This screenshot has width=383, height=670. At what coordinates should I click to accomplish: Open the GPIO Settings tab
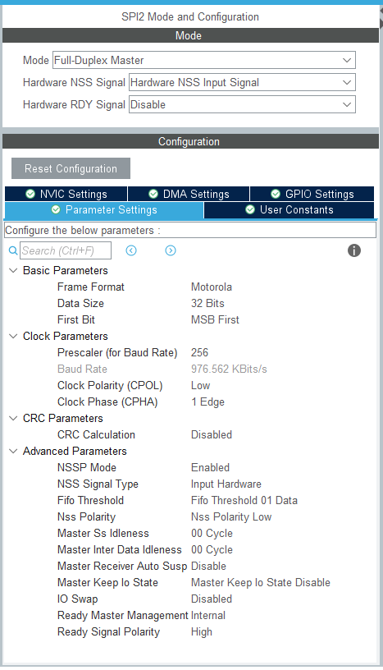(312, 194)
